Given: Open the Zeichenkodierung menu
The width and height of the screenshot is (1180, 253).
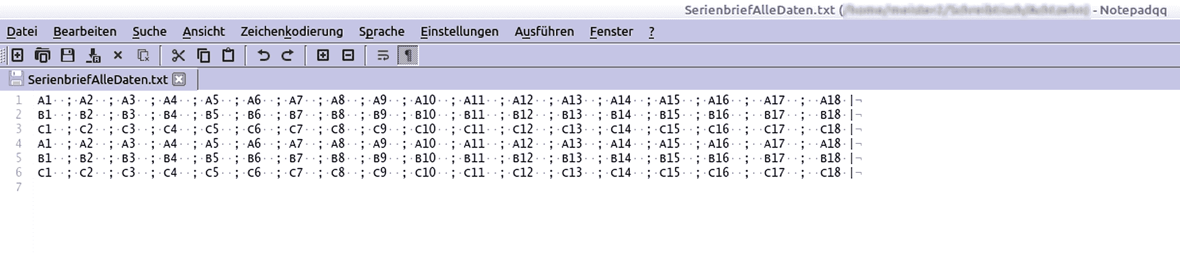Looking at the screenshot, I should click(x=292, y=31).
